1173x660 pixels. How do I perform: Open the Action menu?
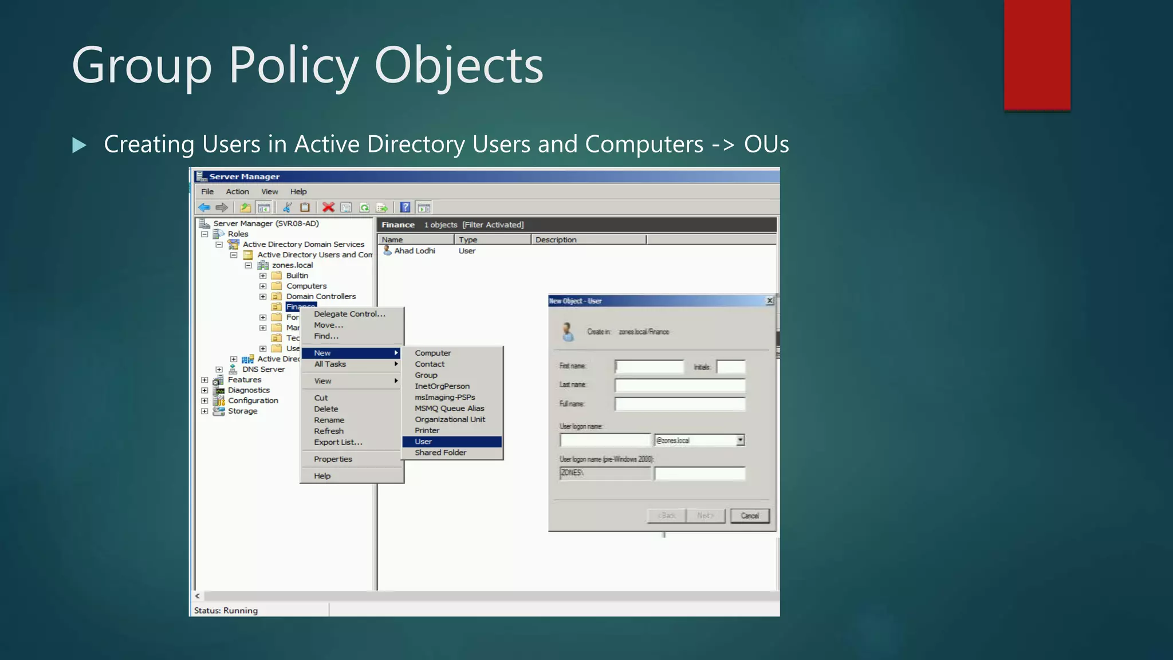point(237,191)
